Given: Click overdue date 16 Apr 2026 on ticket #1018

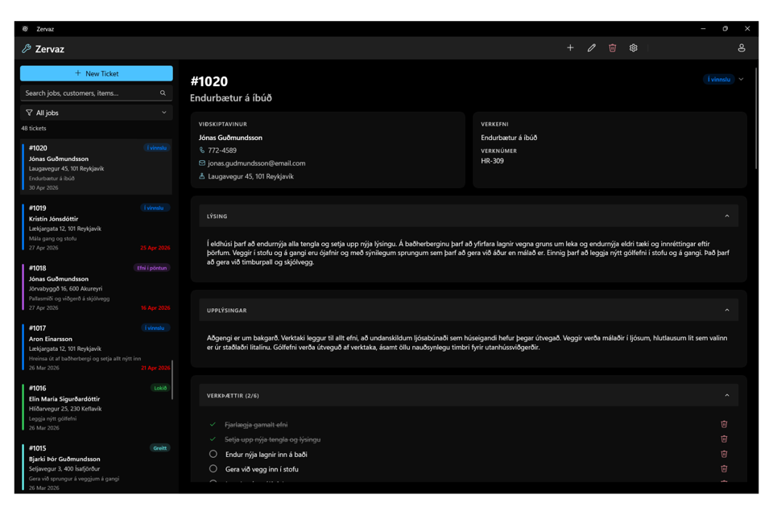Looking at the screenshot, I should [x=155, y=308].
